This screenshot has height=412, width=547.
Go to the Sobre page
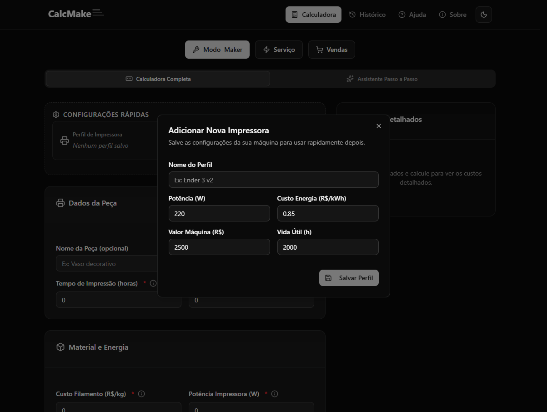click(x=453, y=15)
